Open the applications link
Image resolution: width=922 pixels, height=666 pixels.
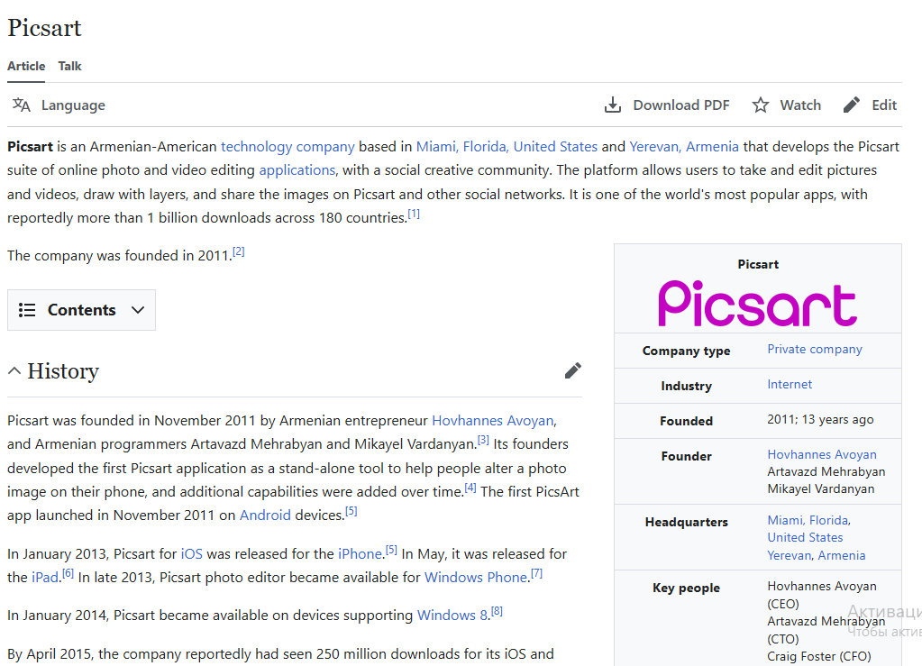click(x=297, y=170)
